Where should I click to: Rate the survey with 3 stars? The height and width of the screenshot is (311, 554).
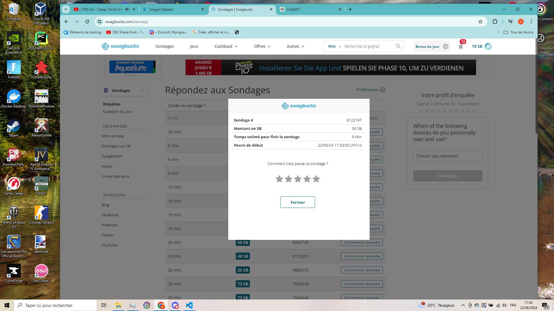click(297, 179)
